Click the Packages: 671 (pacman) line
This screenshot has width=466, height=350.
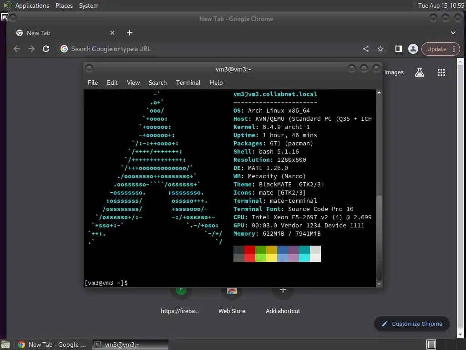tap(273, 143)
